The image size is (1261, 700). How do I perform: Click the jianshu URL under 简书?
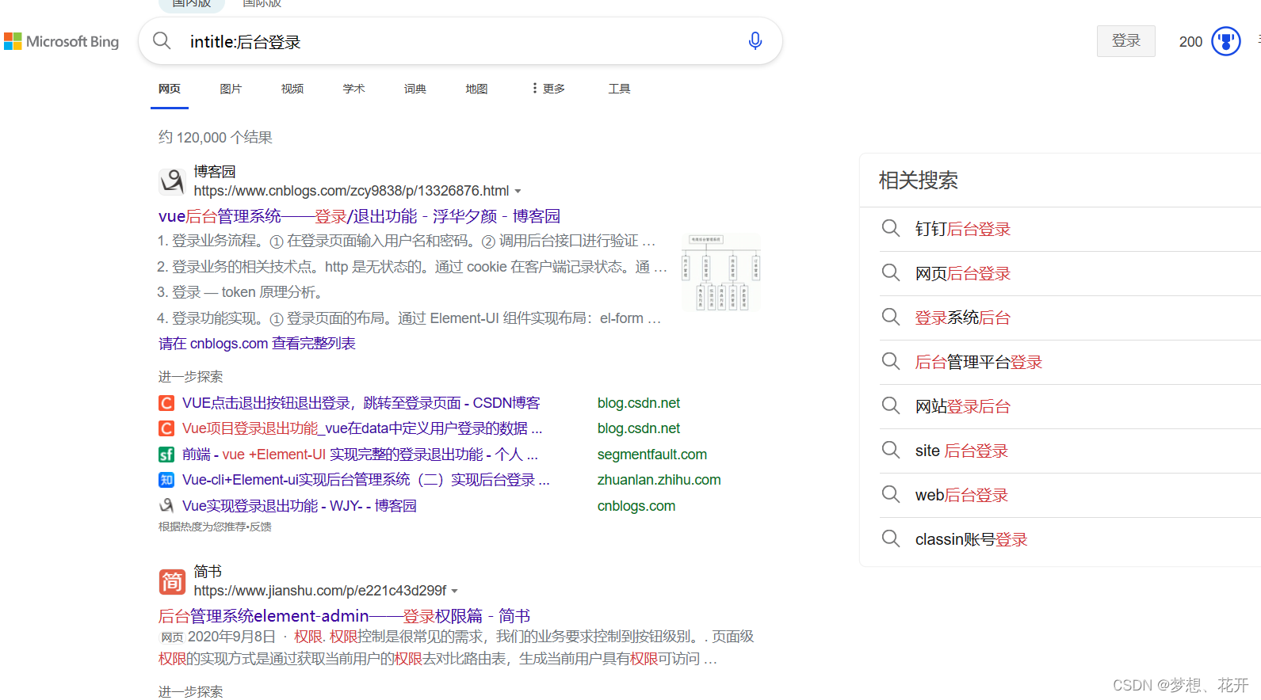click(320, 591)
